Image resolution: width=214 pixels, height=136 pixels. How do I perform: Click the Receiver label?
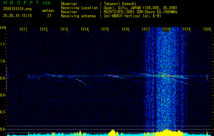(69, 12)
